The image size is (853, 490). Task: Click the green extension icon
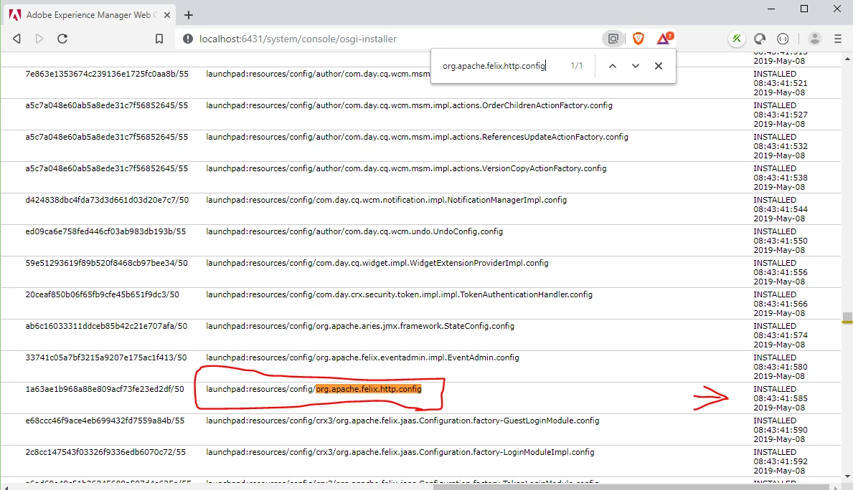click(737, 39)
